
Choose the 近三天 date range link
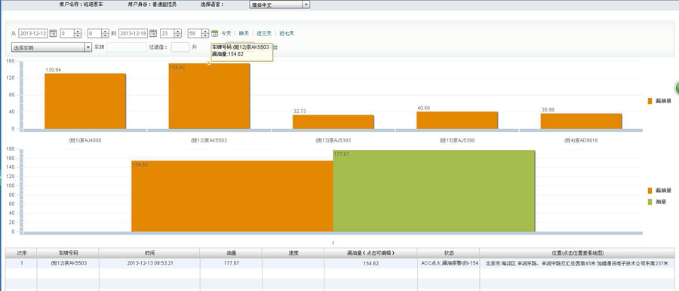[264, 33]
